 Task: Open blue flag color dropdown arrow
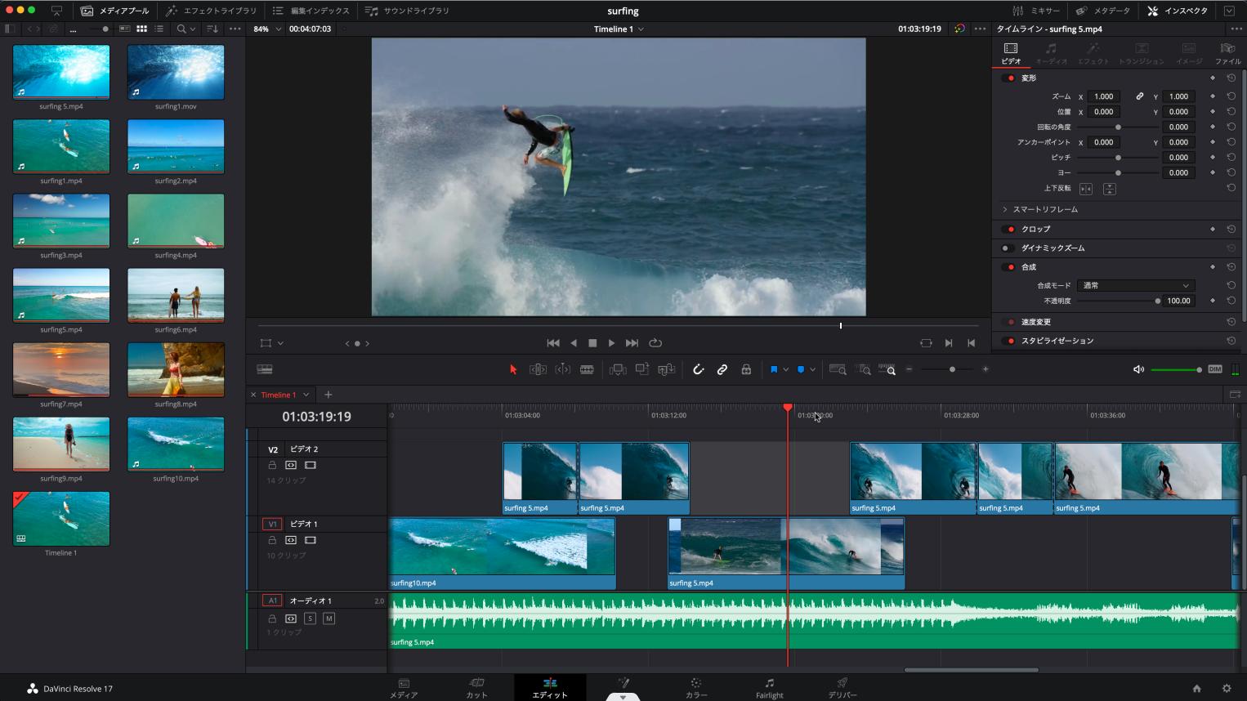(785, 369)
